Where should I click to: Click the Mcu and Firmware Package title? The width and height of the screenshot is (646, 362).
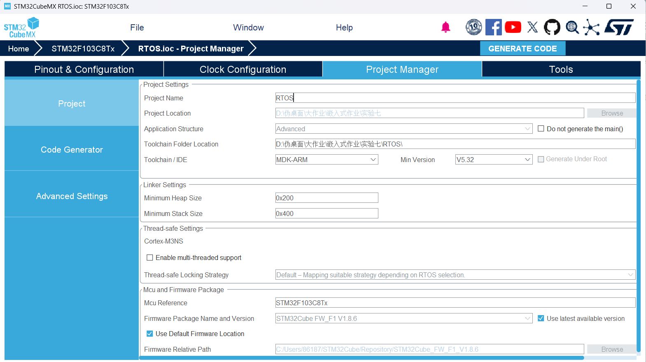[184, 290]
